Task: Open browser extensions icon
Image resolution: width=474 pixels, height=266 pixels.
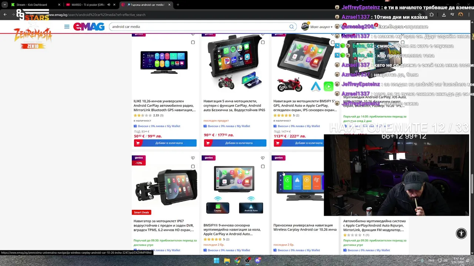Action: pos(431,15)
